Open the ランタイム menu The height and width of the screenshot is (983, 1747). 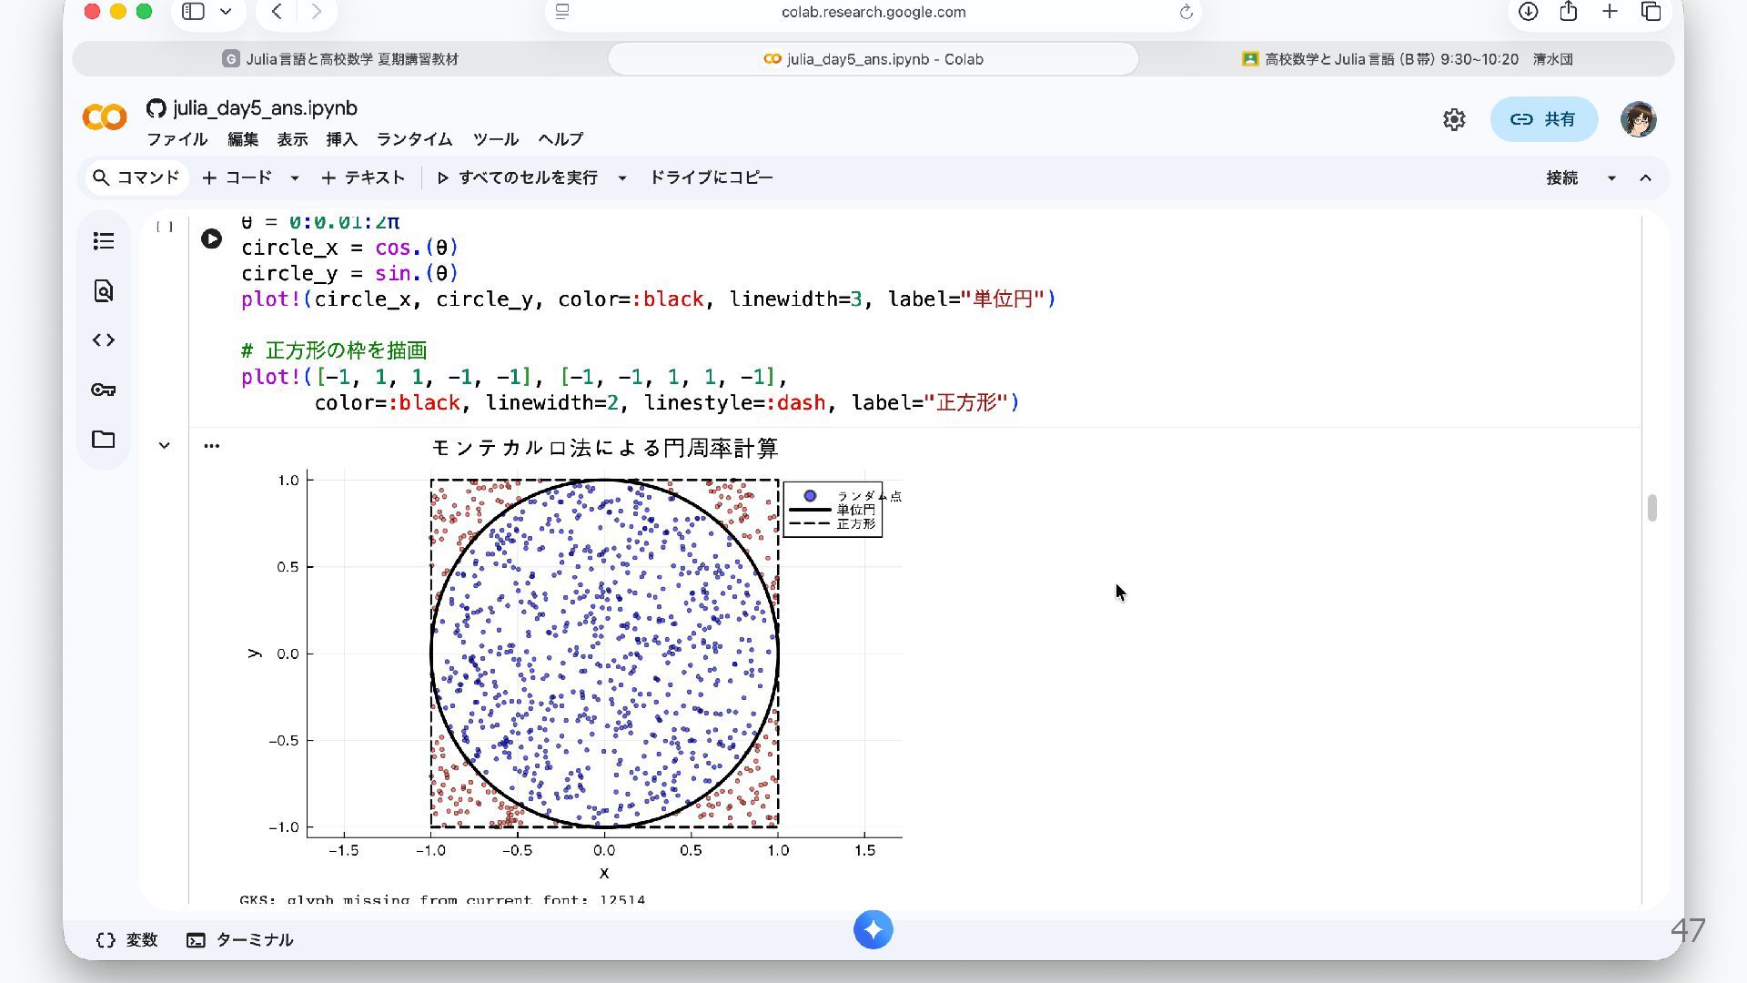(414, 139)
